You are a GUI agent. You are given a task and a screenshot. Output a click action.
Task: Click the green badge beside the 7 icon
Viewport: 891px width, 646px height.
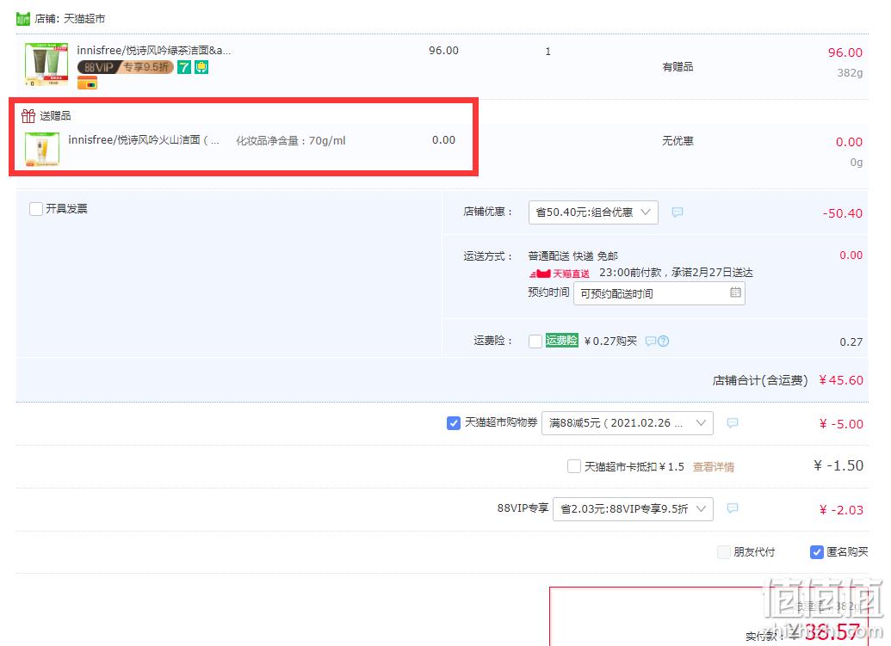[x=201, y=67]
